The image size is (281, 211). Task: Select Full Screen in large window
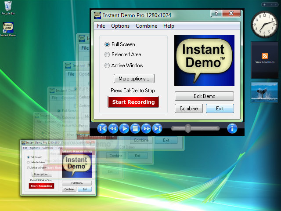click(120, 44)
